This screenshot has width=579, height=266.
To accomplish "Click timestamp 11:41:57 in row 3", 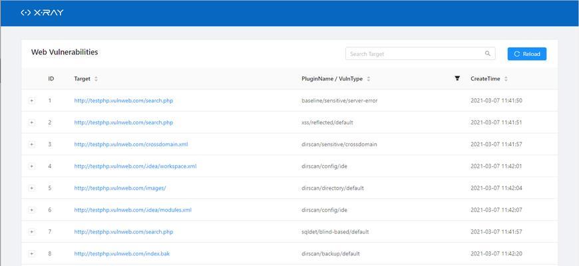I will coord(496,144).
